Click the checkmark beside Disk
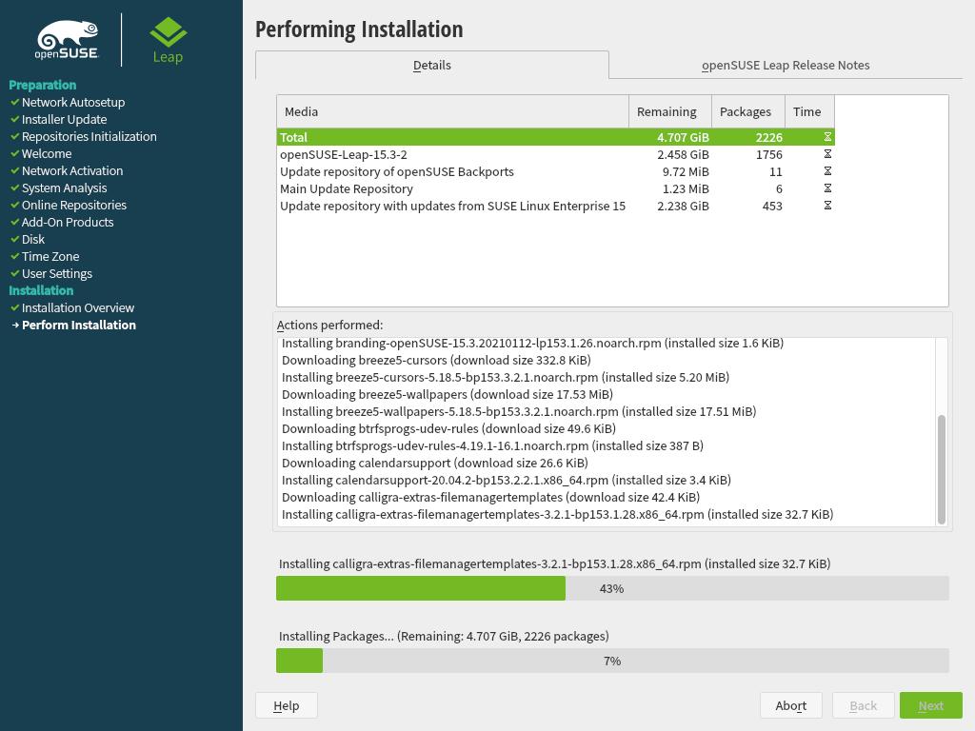The height and width of the screenshot is (731, 975). click(x=15, y=239)
